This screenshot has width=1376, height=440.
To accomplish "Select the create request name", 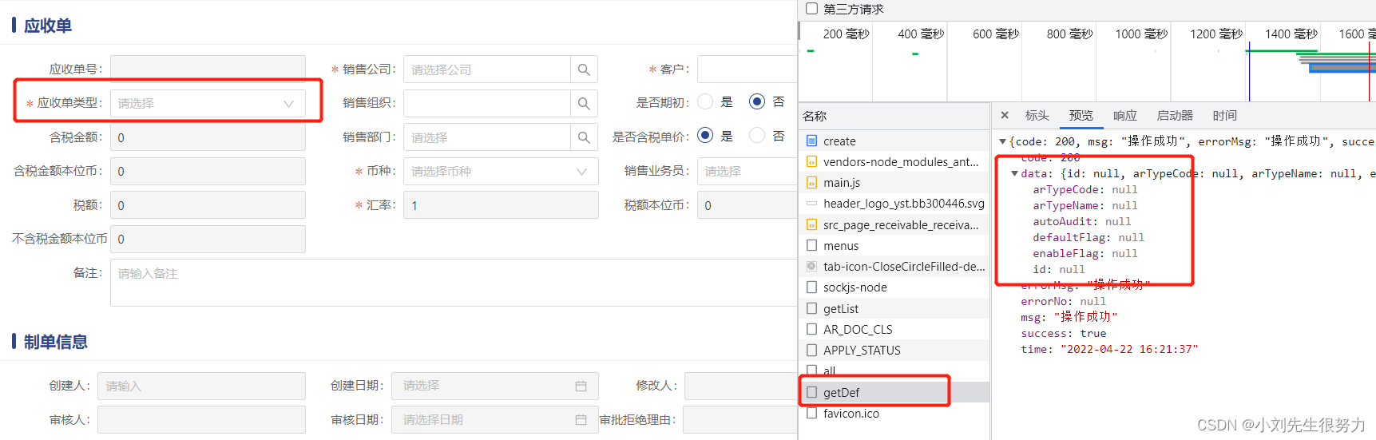I will point(839,141).
